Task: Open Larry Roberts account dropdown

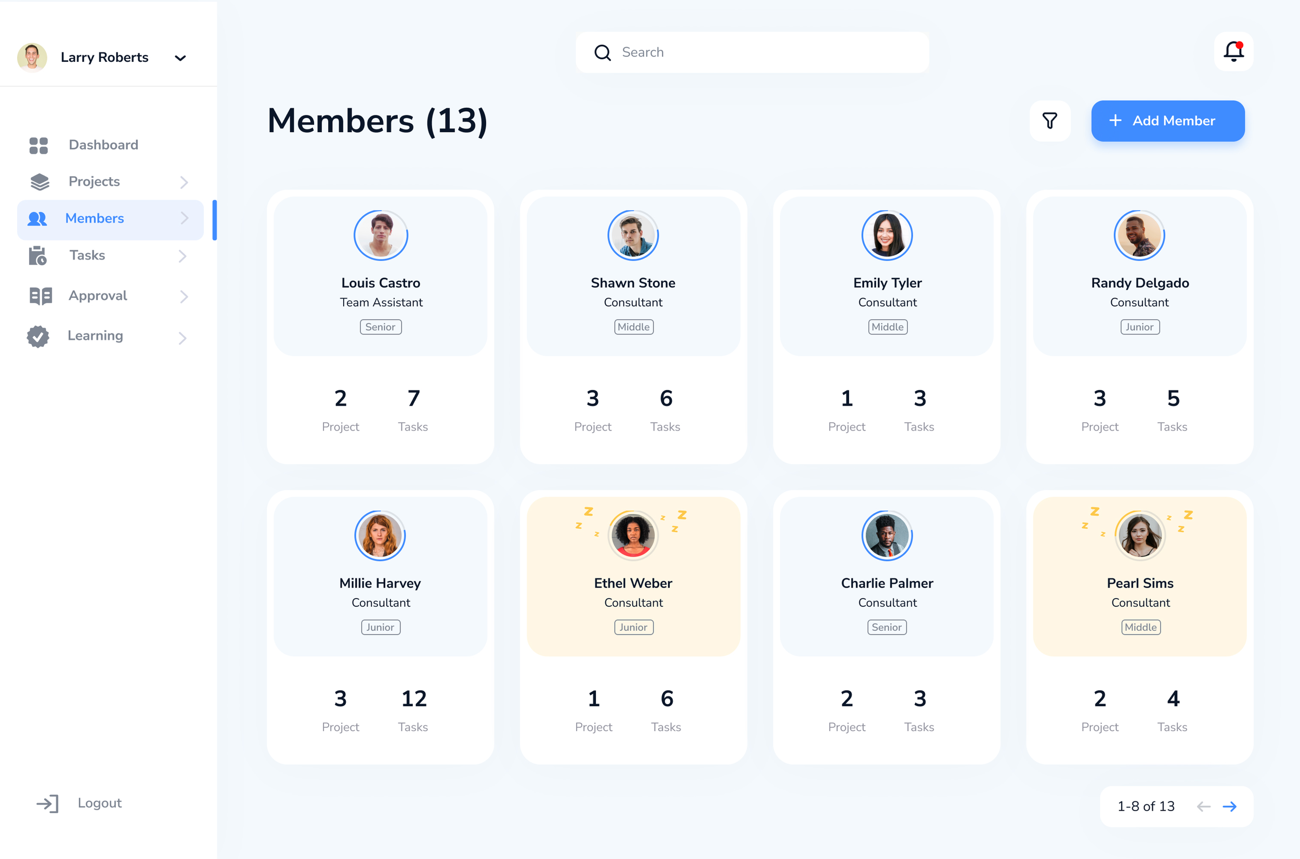Action: coord(180,58)
